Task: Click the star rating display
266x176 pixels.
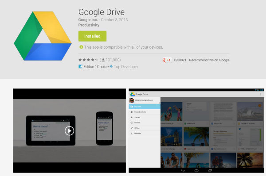Action: pos(88,60)
